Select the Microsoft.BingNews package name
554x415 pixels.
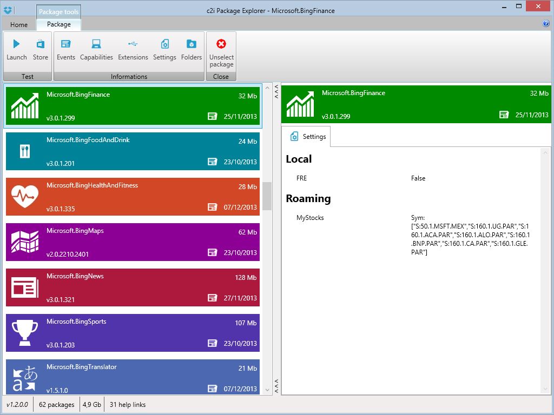click(x=75, y=276)
